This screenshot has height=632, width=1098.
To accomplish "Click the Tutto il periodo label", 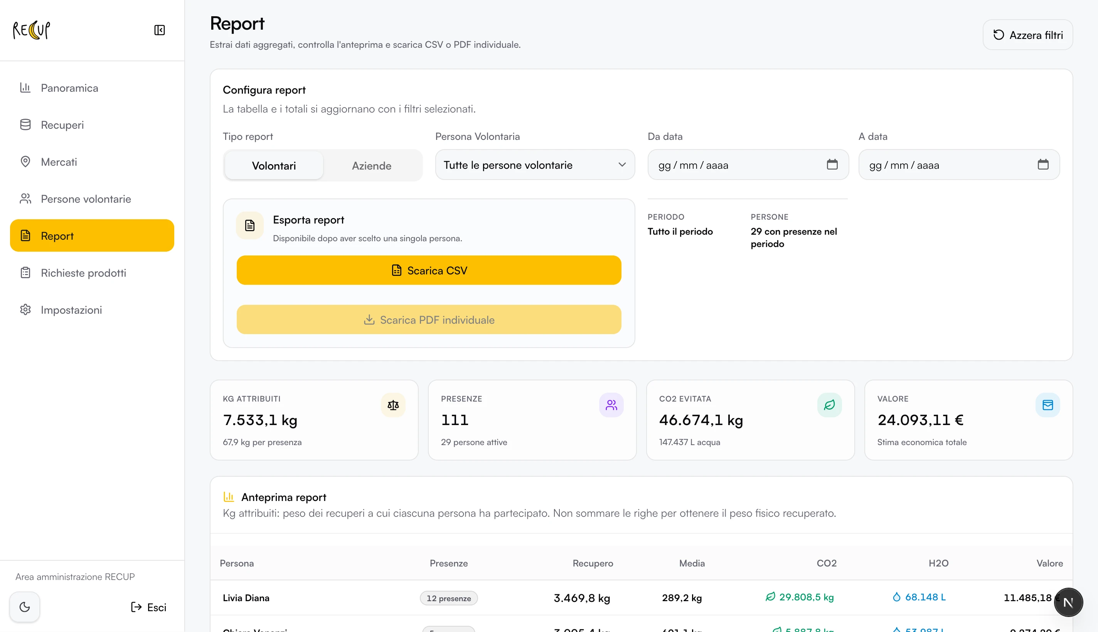I will pyautogui.click(x=680, y=231).
